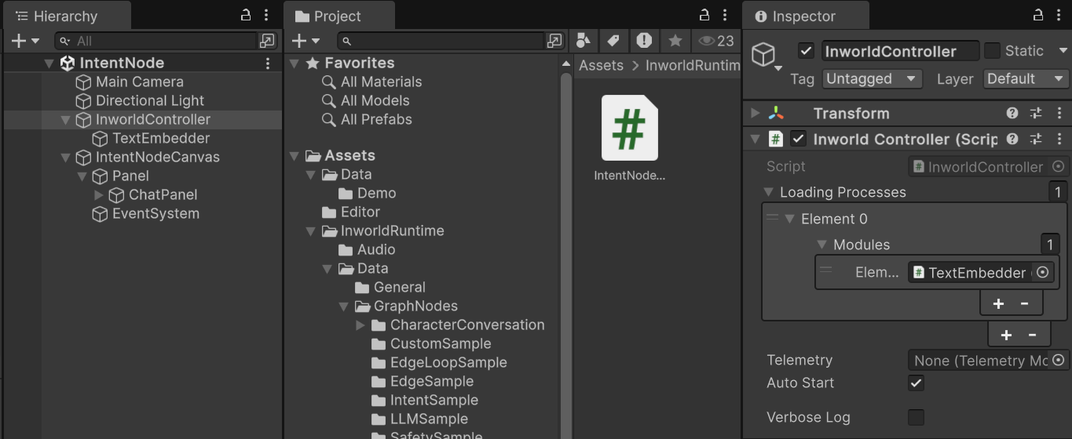This screenshot has height=439, width=1072.
Task: Open Project panel options menu
Action: 725,16
